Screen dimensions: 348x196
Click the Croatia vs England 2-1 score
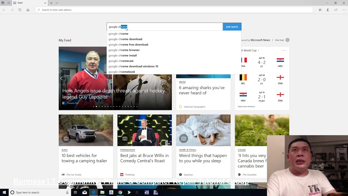[262, 97]
